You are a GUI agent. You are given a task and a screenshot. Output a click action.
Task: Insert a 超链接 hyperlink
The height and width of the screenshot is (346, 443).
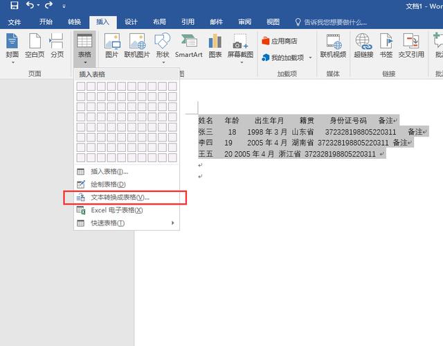point(363,45)
